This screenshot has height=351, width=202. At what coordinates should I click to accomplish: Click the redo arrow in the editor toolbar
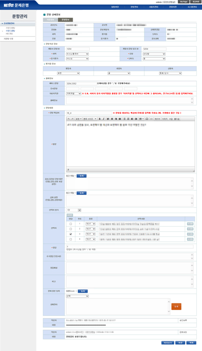click(73, 119)
